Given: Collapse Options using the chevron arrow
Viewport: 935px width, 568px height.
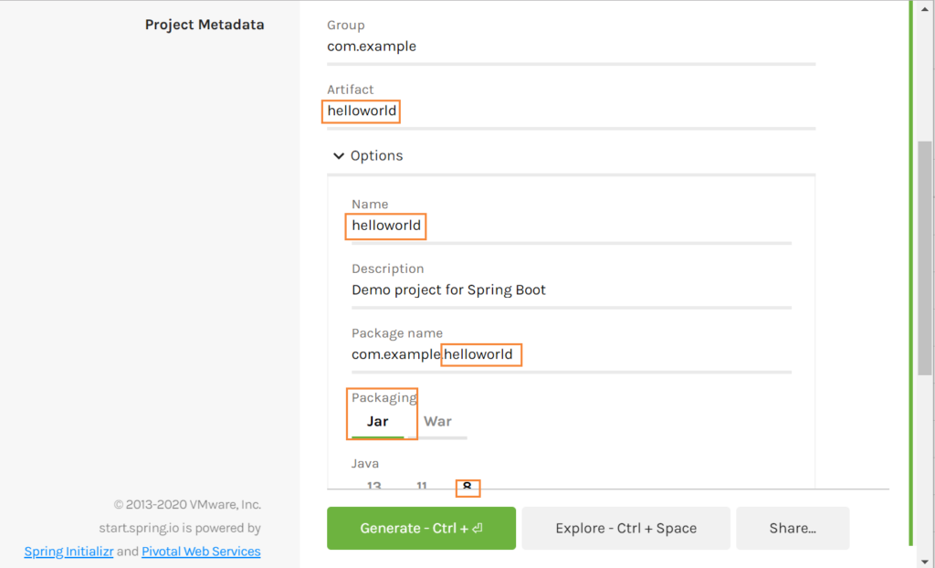Looking at the screenshot, I should coord(339,156).
